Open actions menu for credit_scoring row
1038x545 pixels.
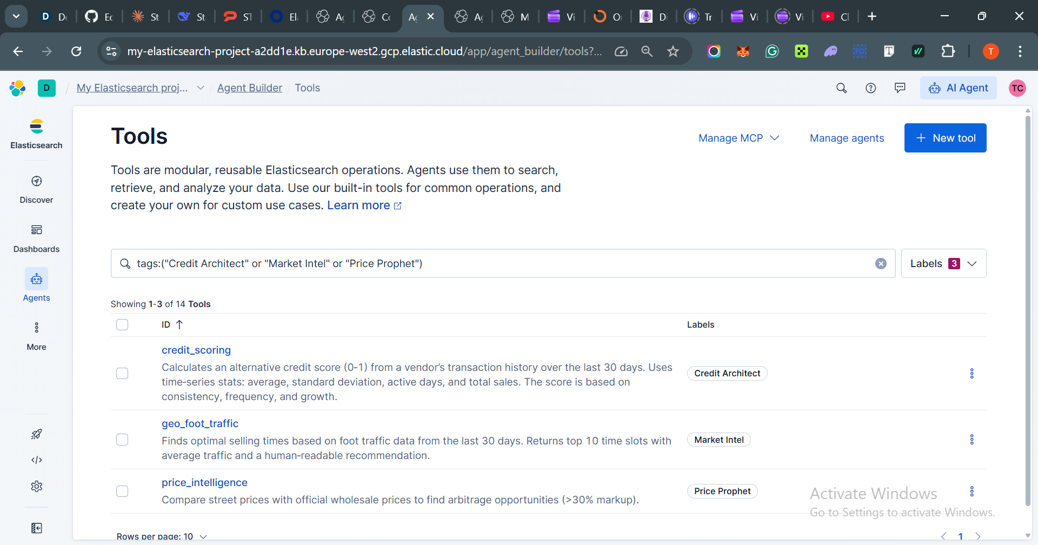(972, 374)
